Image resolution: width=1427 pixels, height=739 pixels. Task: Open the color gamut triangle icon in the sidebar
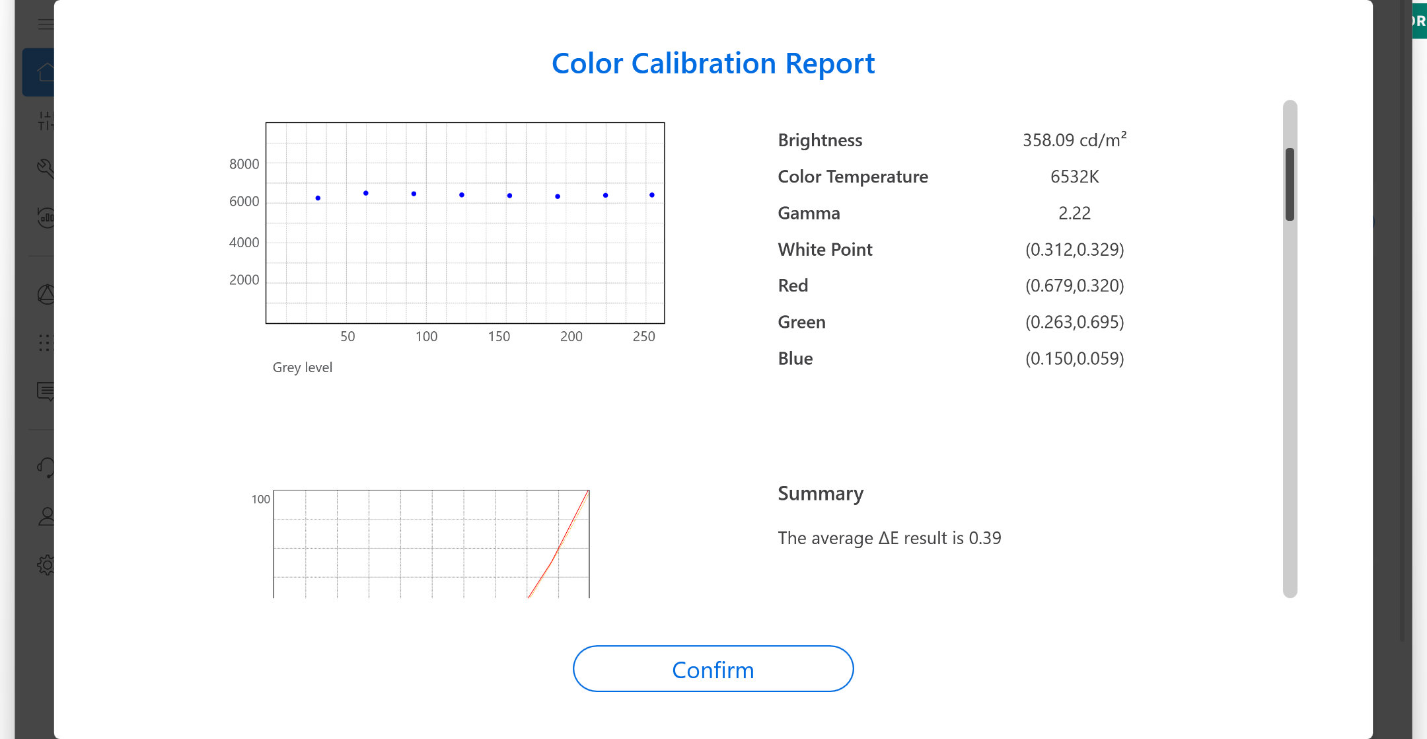coord(45,294)
